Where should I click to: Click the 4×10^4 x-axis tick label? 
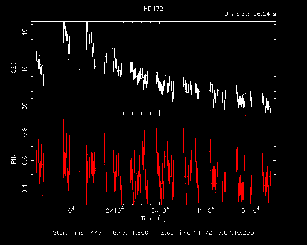(x=205, y=210)
